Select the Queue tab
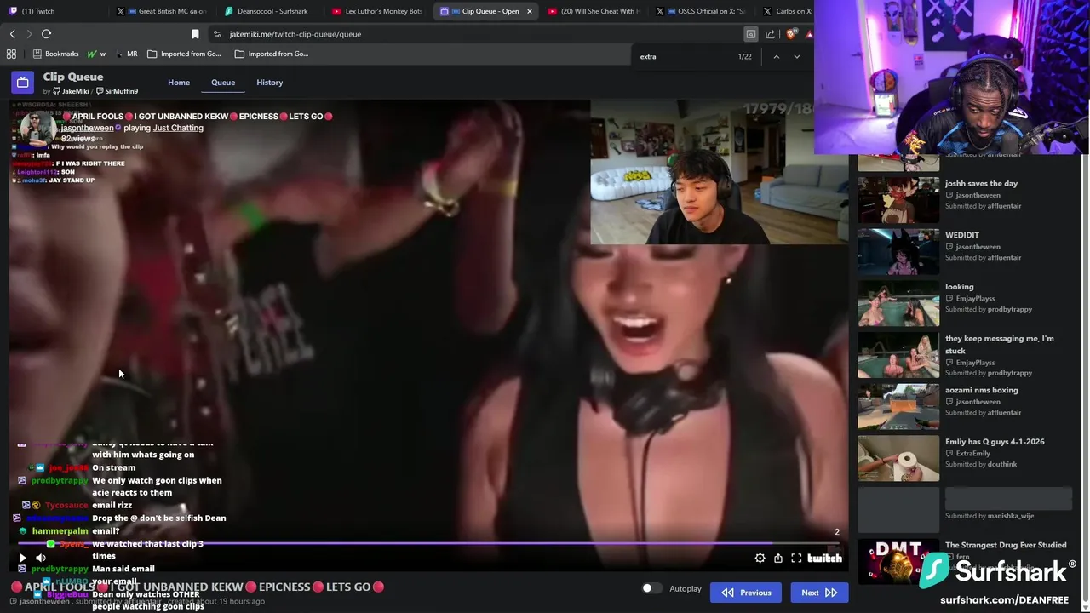The width and height of the screenshot is (1090, 613). click(223, 83)
